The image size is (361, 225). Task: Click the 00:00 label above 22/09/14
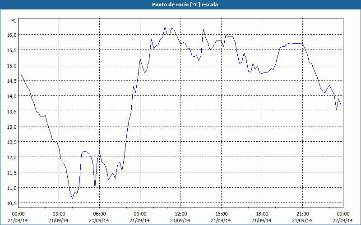point(343,214)
